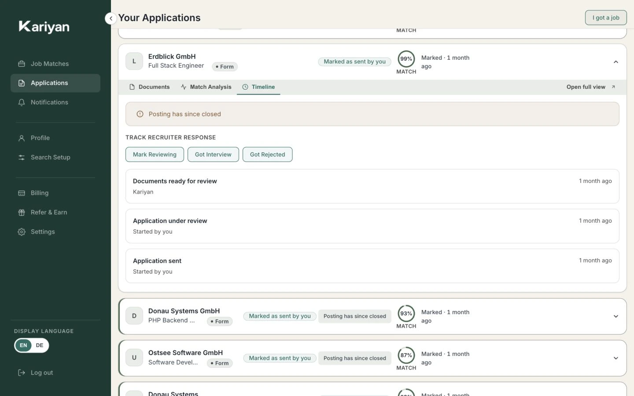Click the Job Matches briefcase icon
The height and width of the screenshot is (396, 634).
click(22, 64)
